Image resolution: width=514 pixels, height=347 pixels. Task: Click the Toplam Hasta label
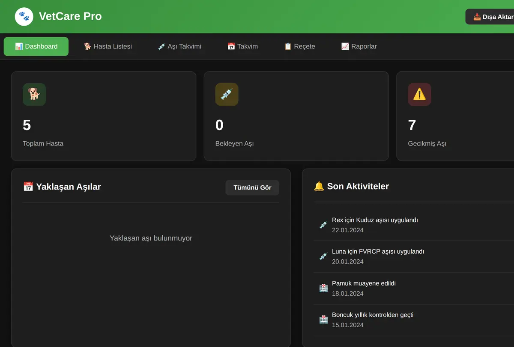43,143
